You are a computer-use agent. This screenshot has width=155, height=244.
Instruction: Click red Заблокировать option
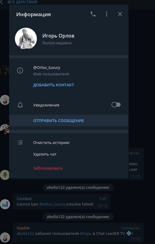click(48, 168)
